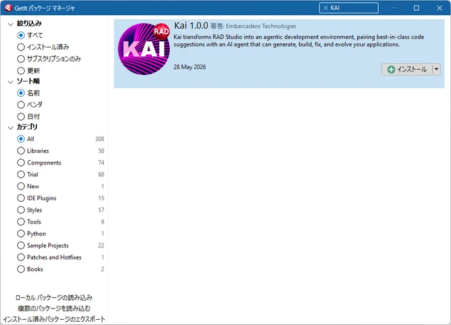The width and height of the screenshot is (451, 325).
Task: Open the install button dropdown arrow
Action: 436,70
